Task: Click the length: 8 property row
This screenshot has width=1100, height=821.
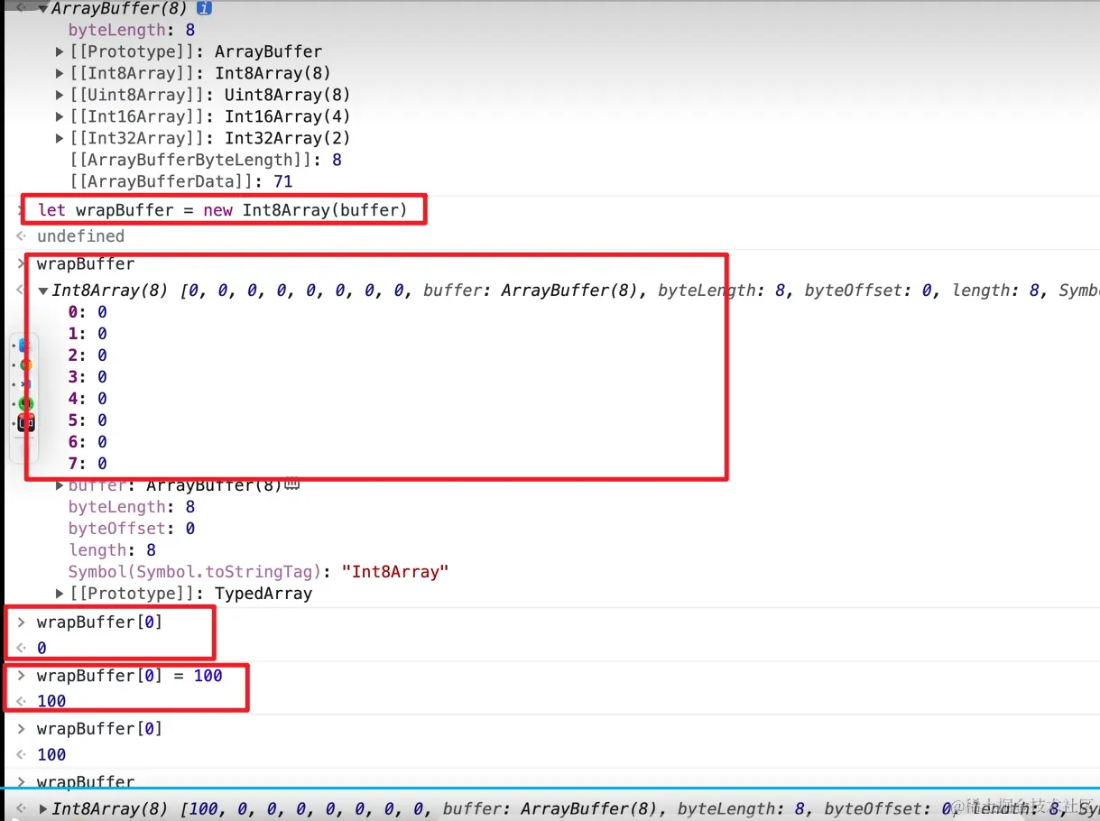Action: pos(113,550)
